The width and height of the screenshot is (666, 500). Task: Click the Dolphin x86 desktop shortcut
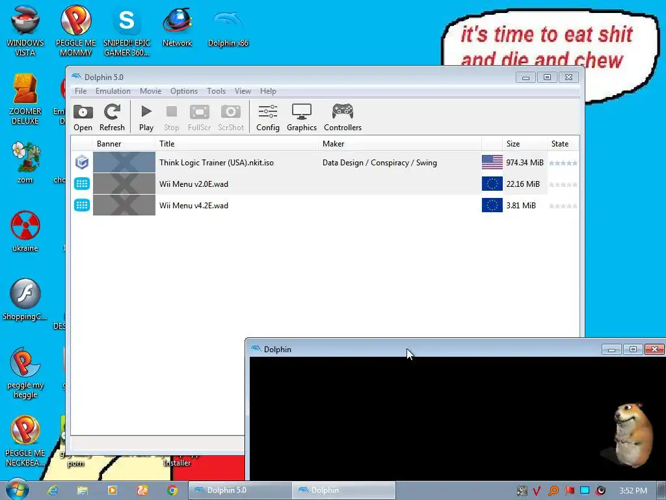coord(228,26)
